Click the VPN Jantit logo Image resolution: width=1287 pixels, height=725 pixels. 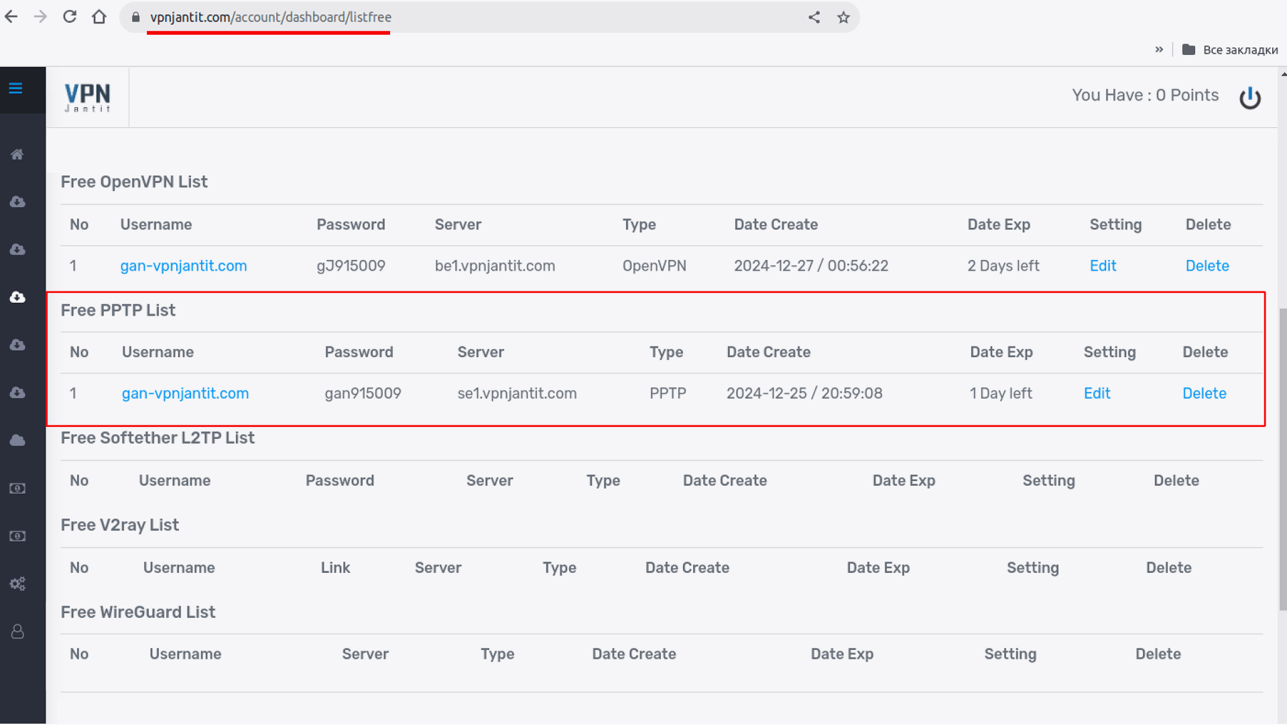point(87,97)
